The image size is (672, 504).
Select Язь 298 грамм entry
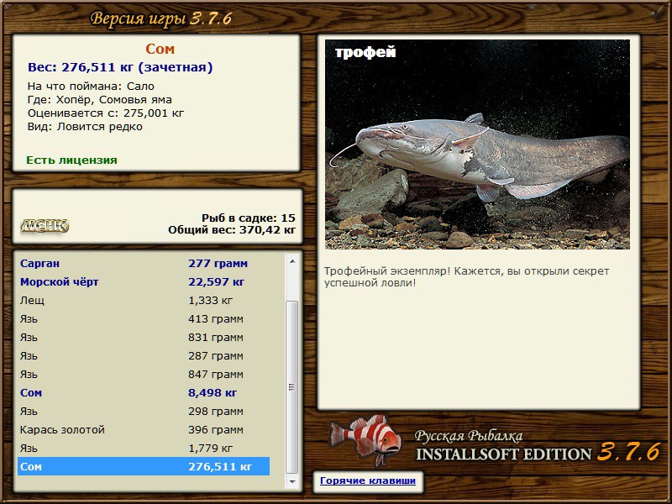[144, 411]
